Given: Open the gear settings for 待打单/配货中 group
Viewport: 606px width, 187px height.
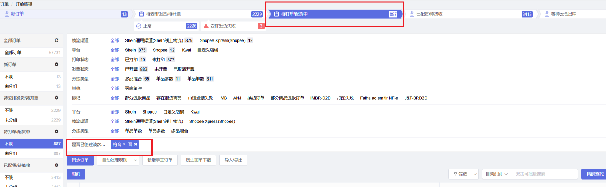Looking at the screenshot, I should tap(56, 132).
